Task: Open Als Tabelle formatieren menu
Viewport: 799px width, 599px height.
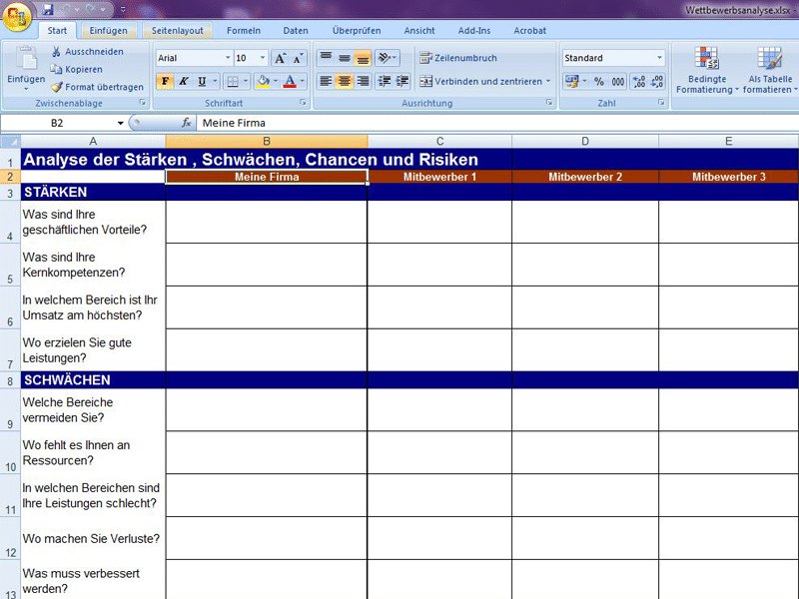Action: click(x=769, y=70)
